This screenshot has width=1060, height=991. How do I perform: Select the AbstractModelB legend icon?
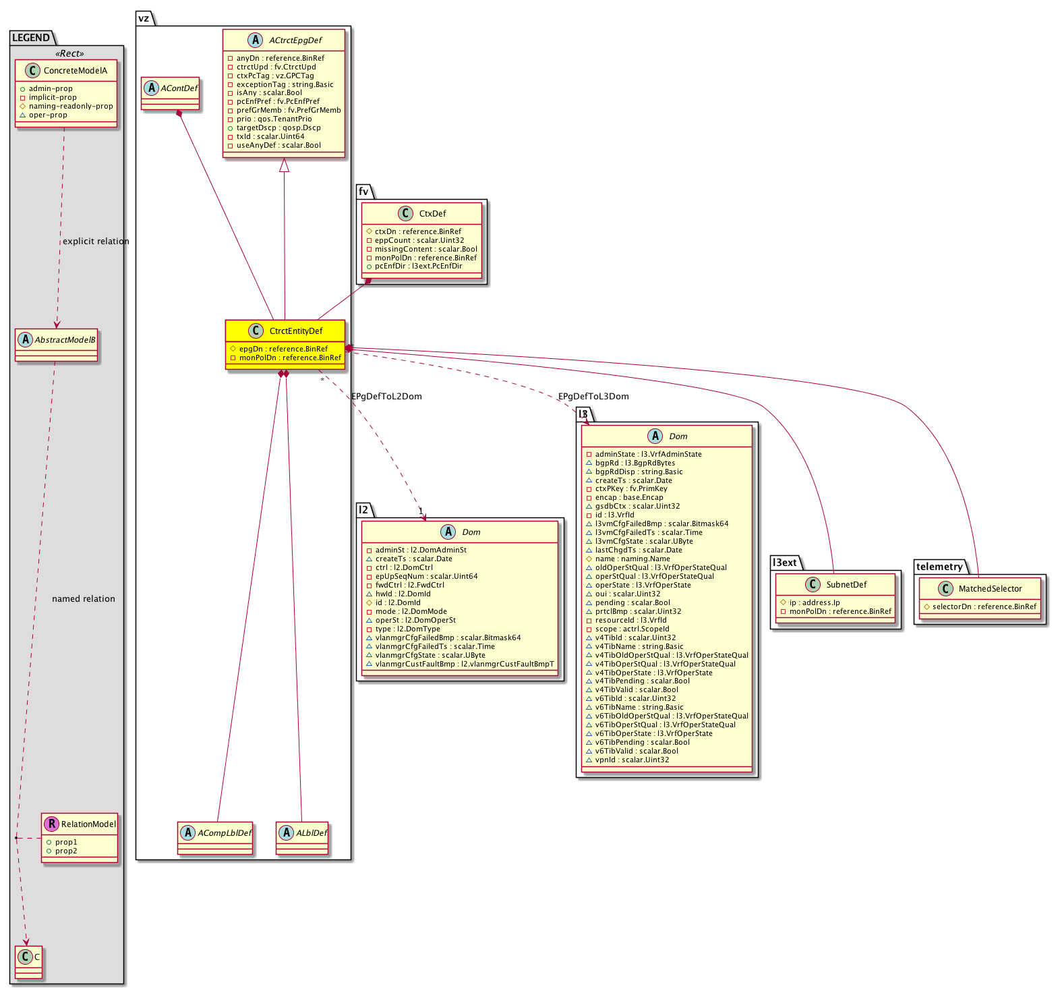(x=25, y=340)
